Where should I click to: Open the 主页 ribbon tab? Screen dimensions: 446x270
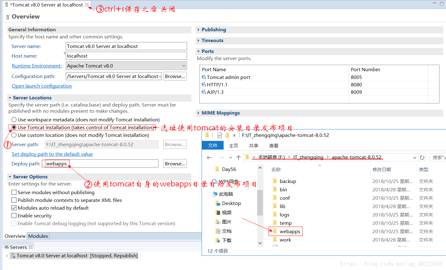point(234,146)
